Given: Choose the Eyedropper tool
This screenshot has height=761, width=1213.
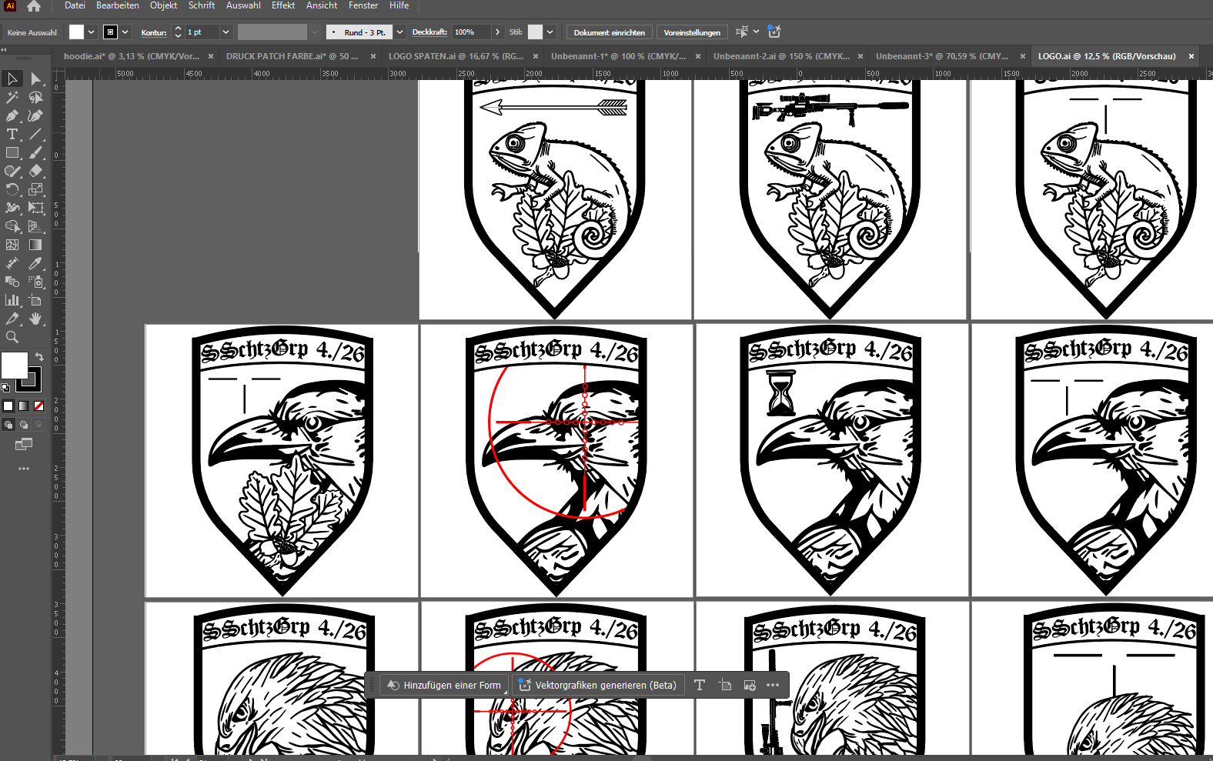Looking at the screenshot, I should (35, 263).
